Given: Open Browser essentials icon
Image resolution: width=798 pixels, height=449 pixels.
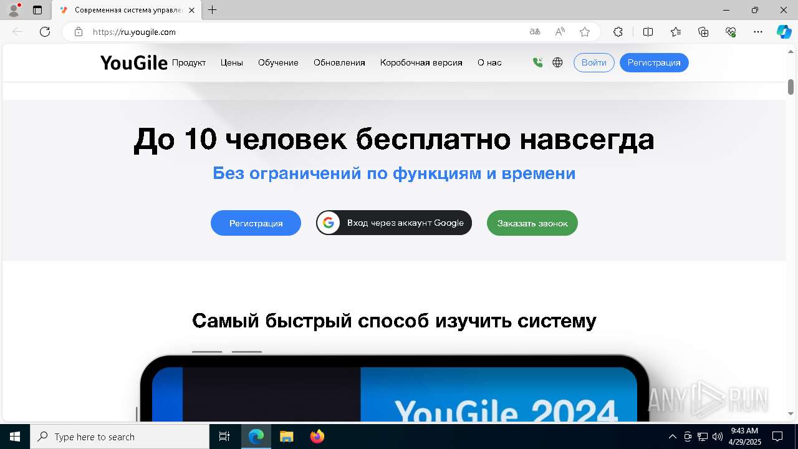Looking at the screenshot, I should pyautogui.click(x=731, y=32).
